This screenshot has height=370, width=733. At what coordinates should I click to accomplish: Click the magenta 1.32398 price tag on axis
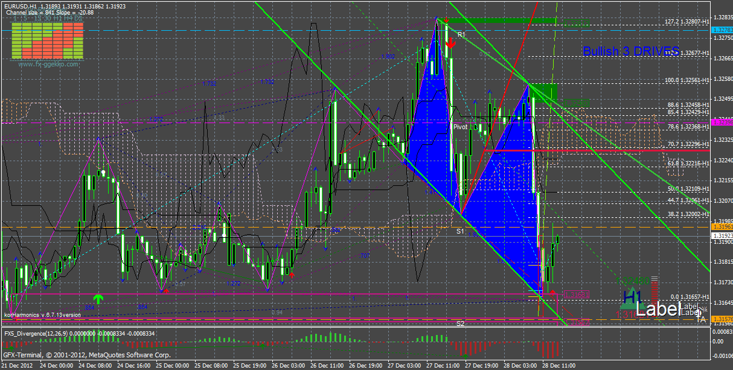(722, 123)
